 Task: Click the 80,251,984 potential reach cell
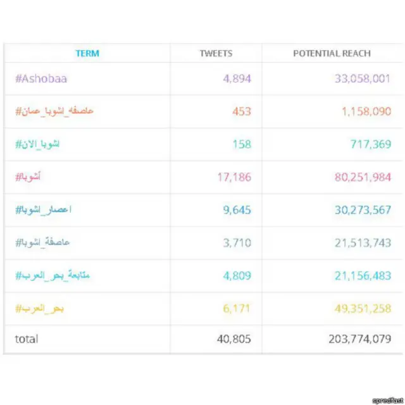coord(363,177)
